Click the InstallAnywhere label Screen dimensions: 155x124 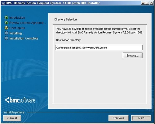point(14,113)
